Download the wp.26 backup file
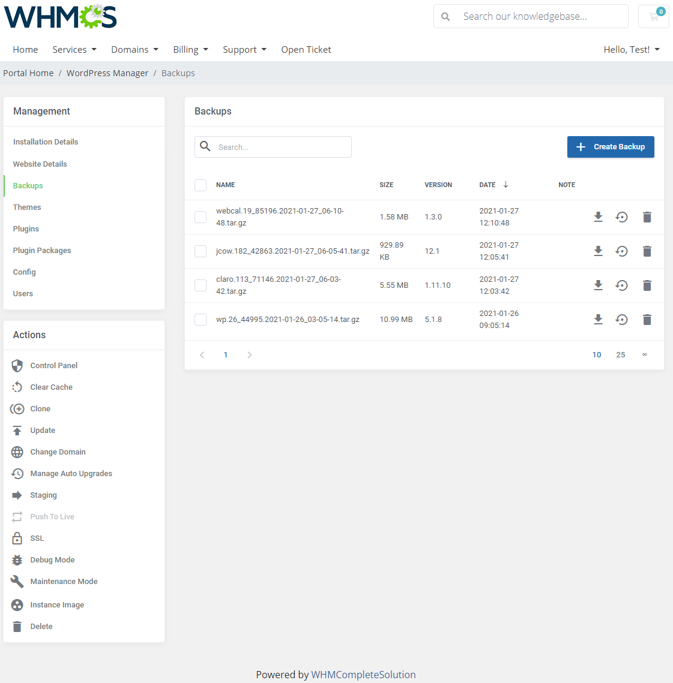 (598, 319)
